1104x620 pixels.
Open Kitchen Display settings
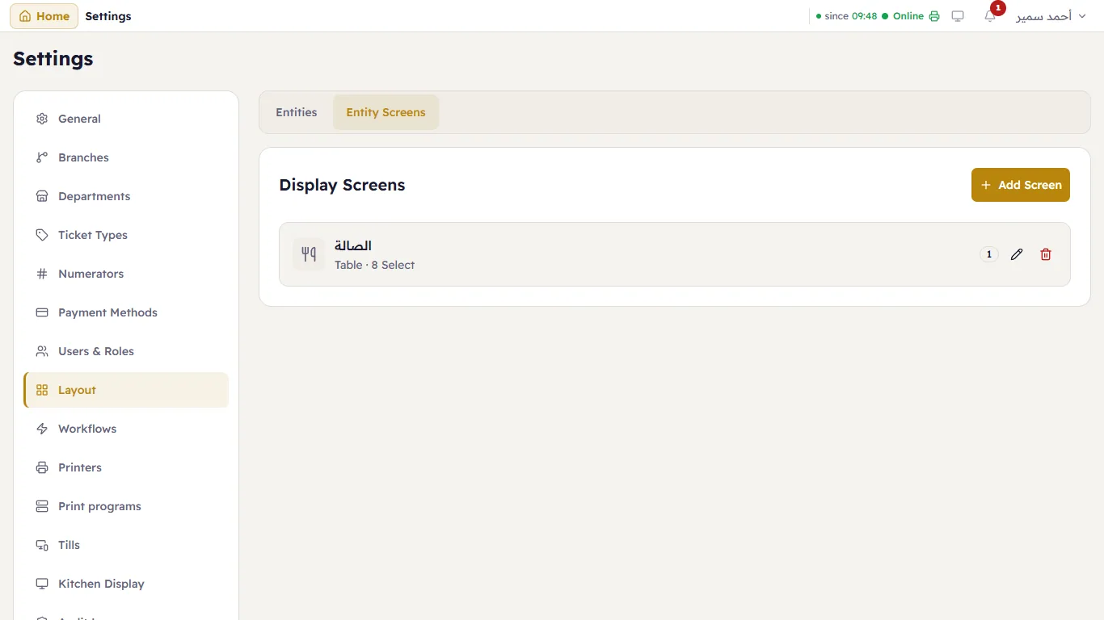pyautogui.click(x=126, y=584)
